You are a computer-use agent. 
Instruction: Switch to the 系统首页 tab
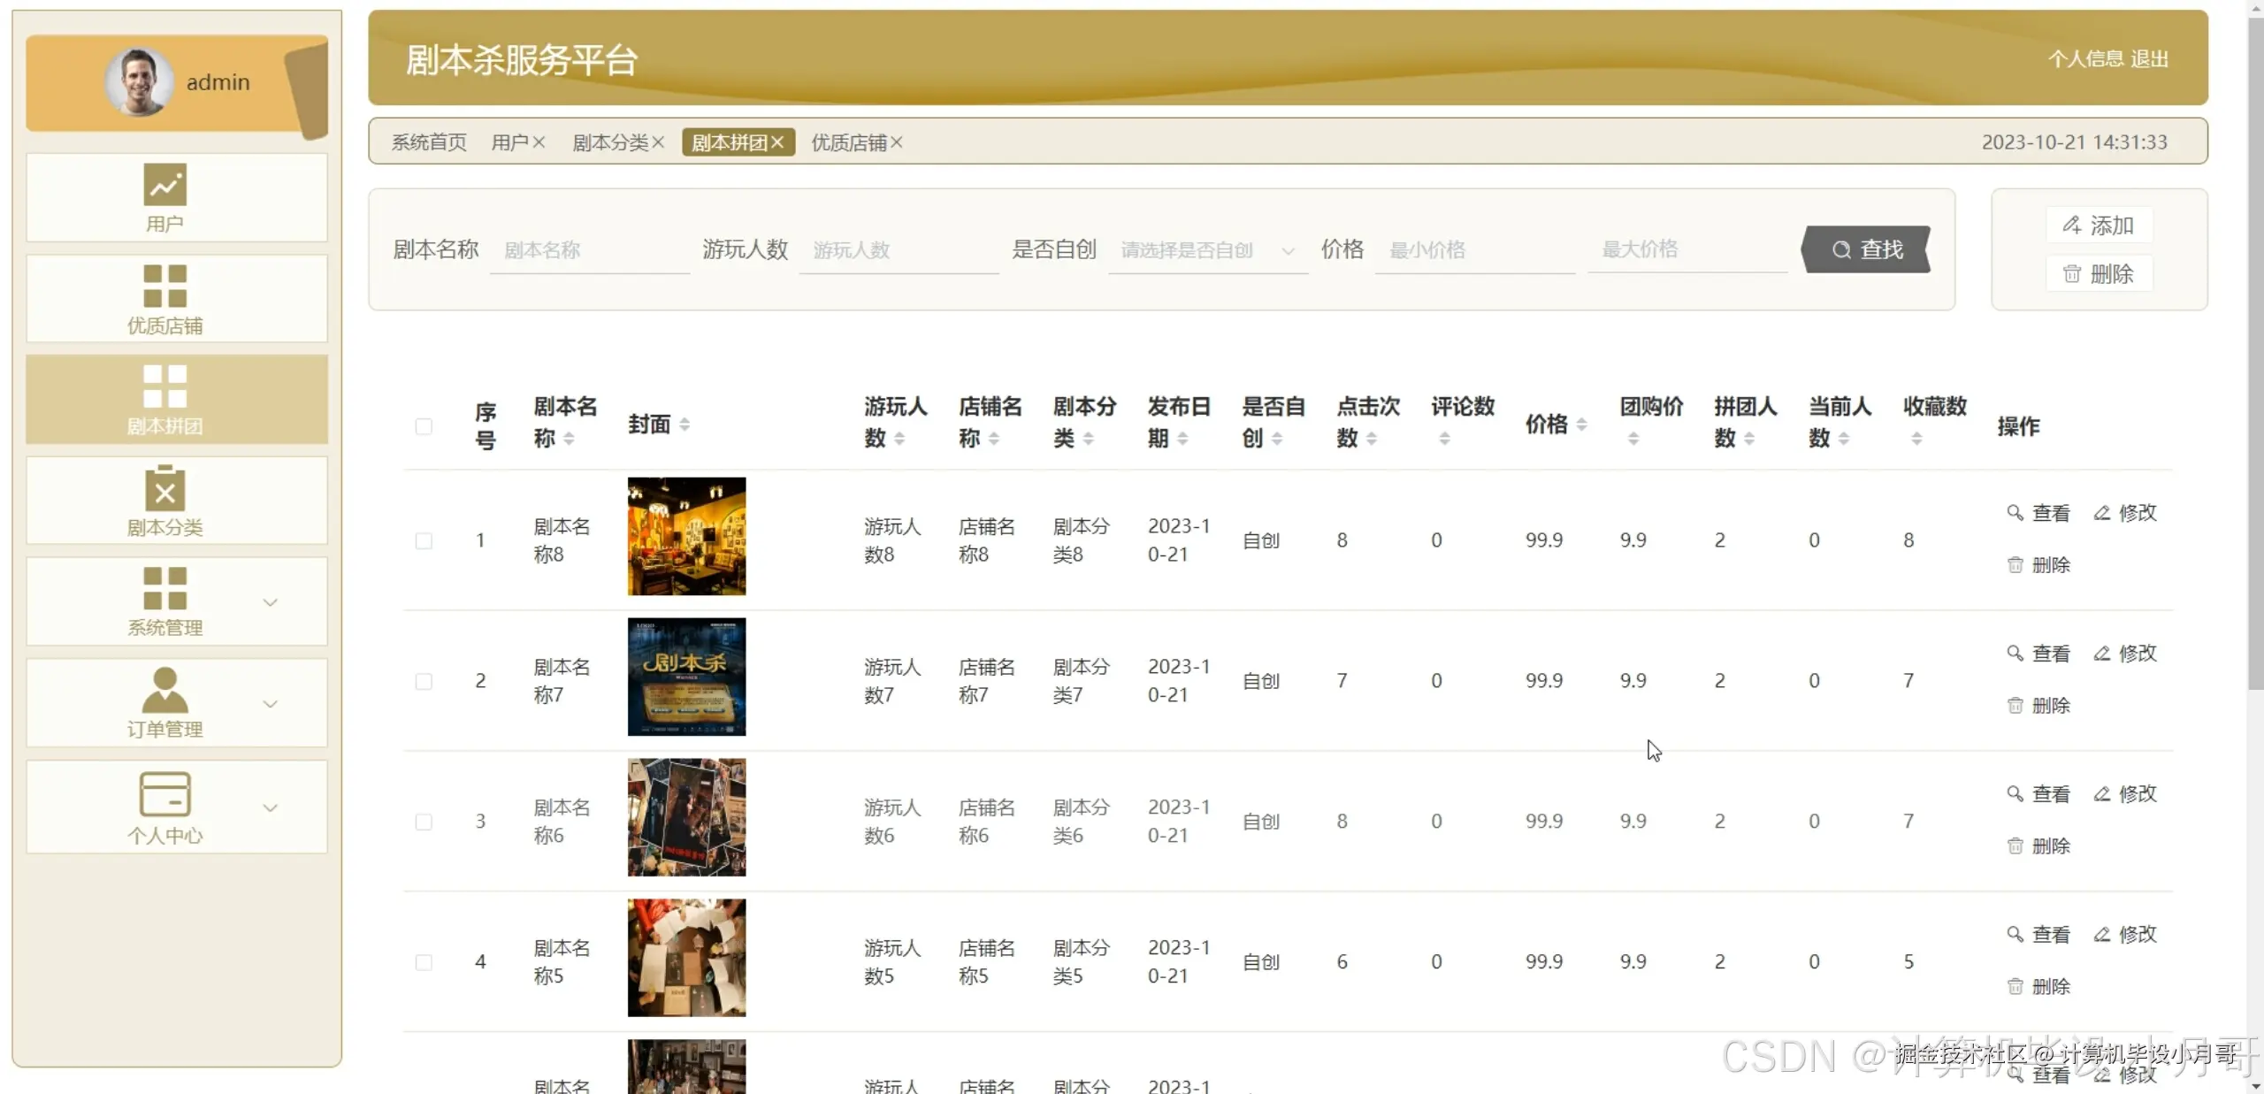[x=429, y=142]
